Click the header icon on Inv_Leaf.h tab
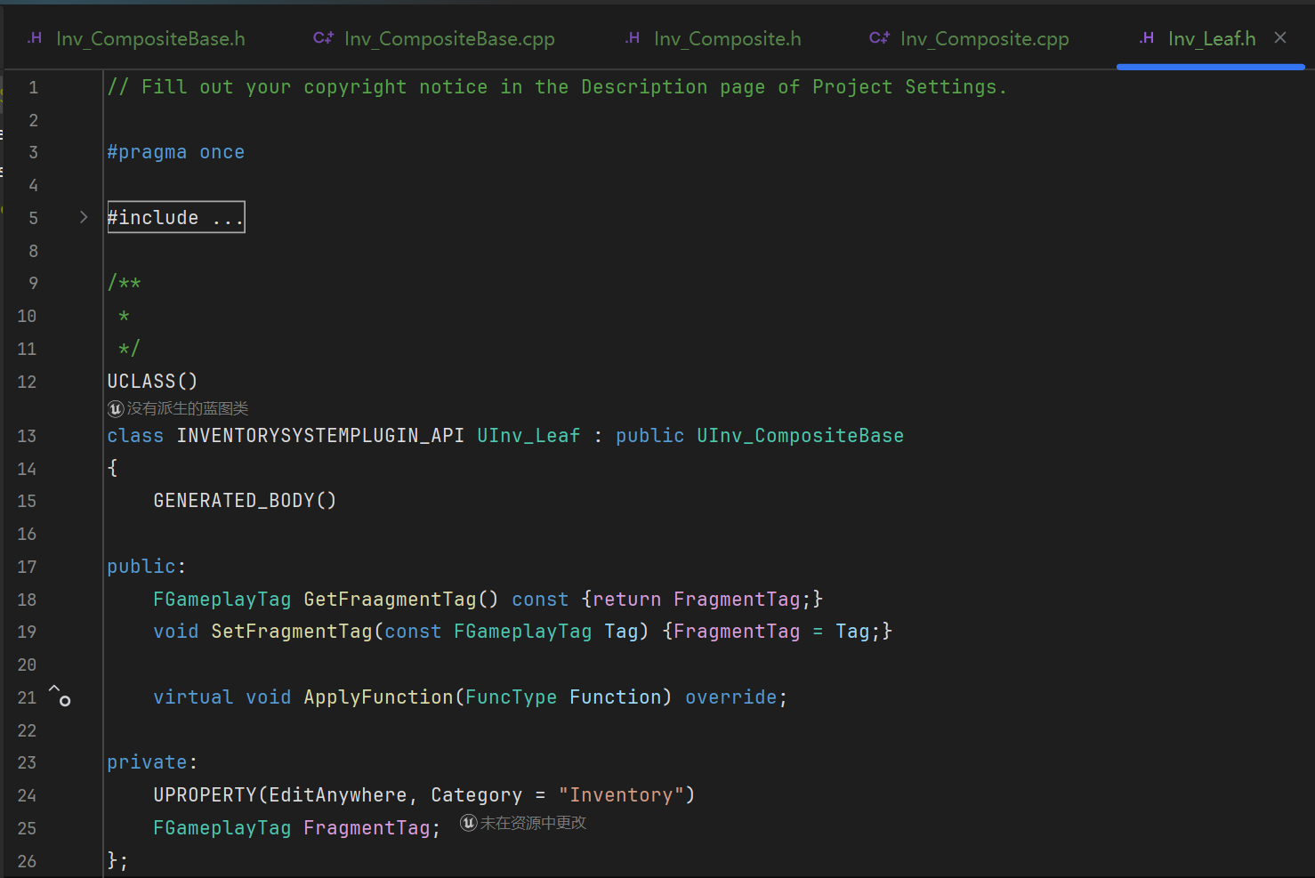The height and width of the screenshot is (878, 1315). coord(1147,37)
